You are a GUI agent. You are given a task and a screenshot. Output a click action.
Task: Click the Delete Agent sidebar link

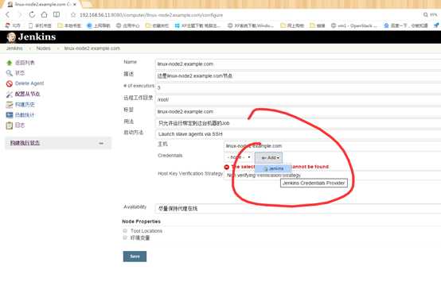coord(29,83)
